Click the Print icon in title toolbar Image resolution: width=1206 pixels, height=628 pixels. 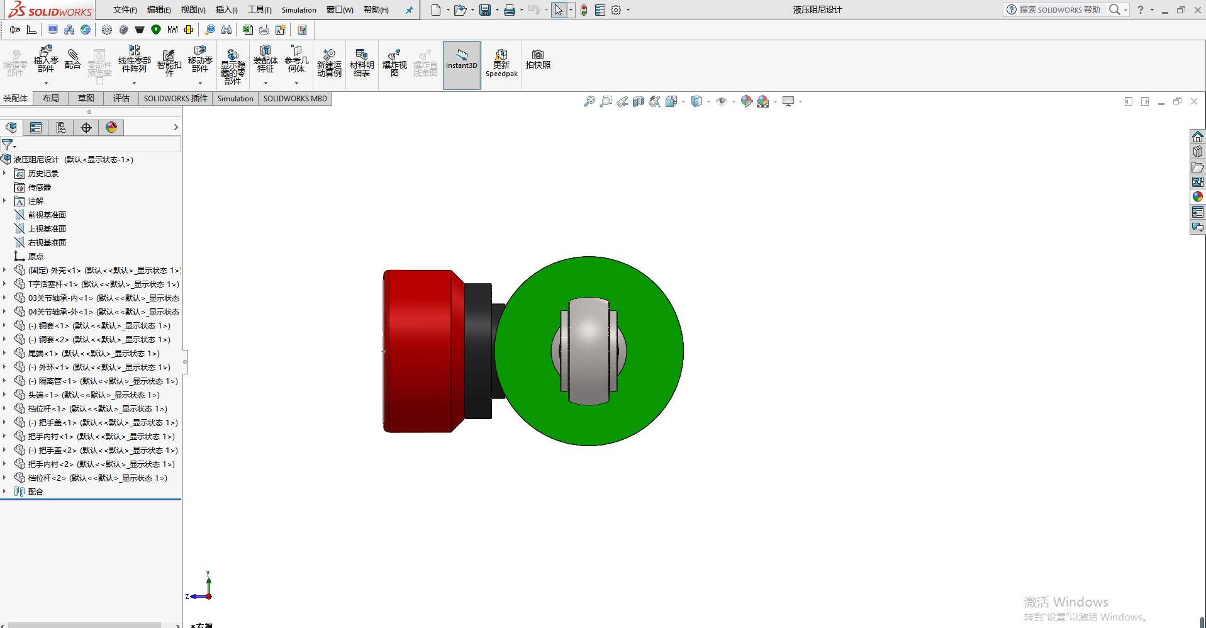click(x=510, y=10)
